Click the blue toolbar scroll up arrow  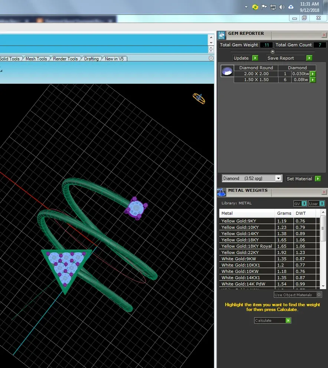point(211,37)
